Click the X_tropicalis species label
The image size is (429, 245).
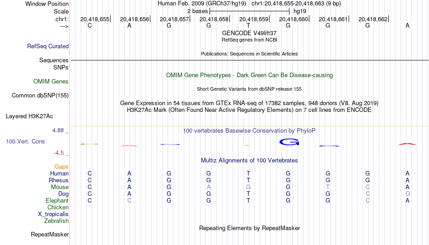point(53,214)
